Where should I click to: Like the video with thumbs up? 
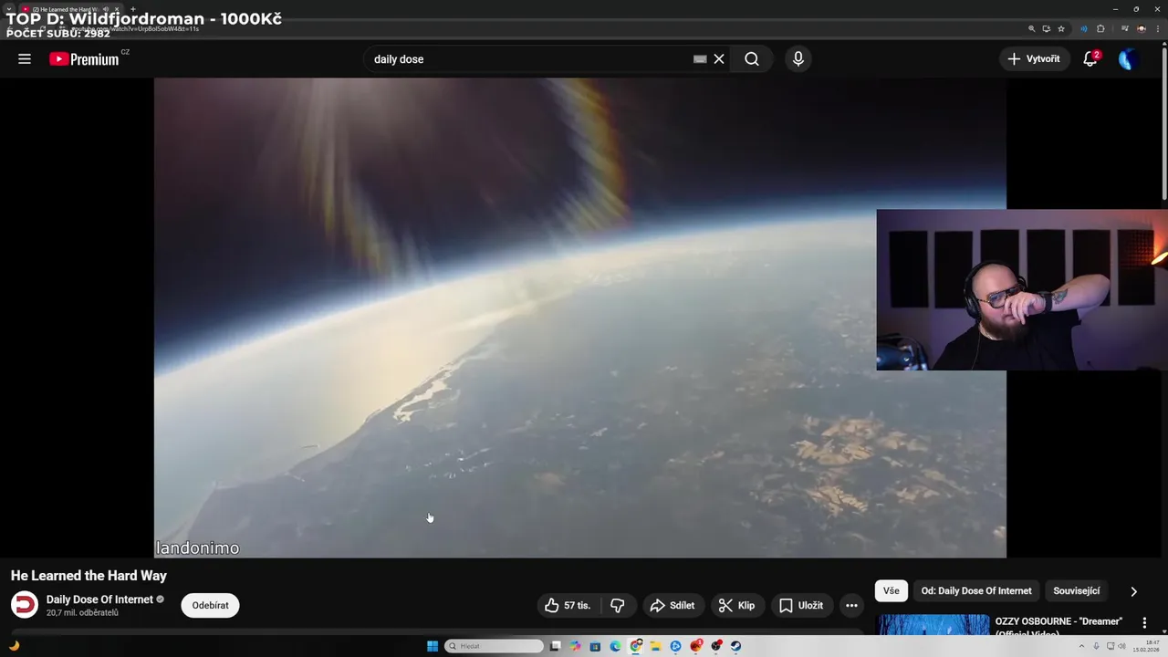pyautogui.click(x=568, y=605)
